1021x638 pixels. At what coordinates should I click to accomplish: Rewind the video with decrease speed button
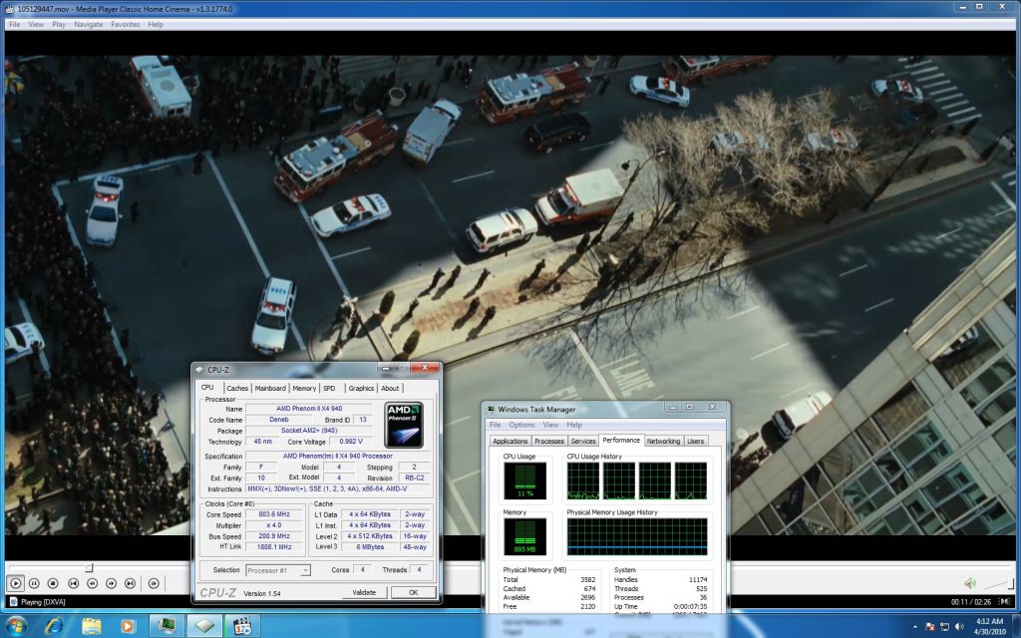click(93, 583)
